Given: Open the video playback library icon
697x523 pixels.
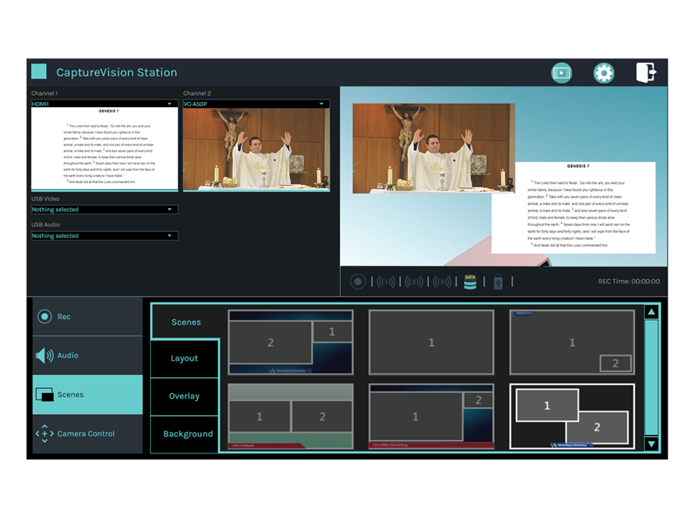Looking at the screenshot, I should pyautogui.click(x=562, y=73).
